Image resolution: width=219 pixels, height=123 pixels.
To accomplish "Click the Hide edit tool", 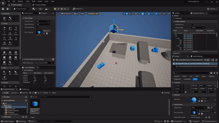I will click(x=10, y=73).
